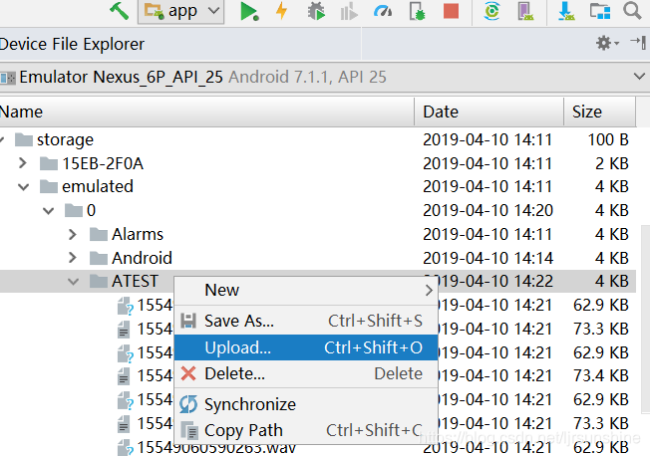Click date 2019-04-10 14:14 of Android
Image resolution: width=650 pixels, height=456 pixels.
point(487,258)
